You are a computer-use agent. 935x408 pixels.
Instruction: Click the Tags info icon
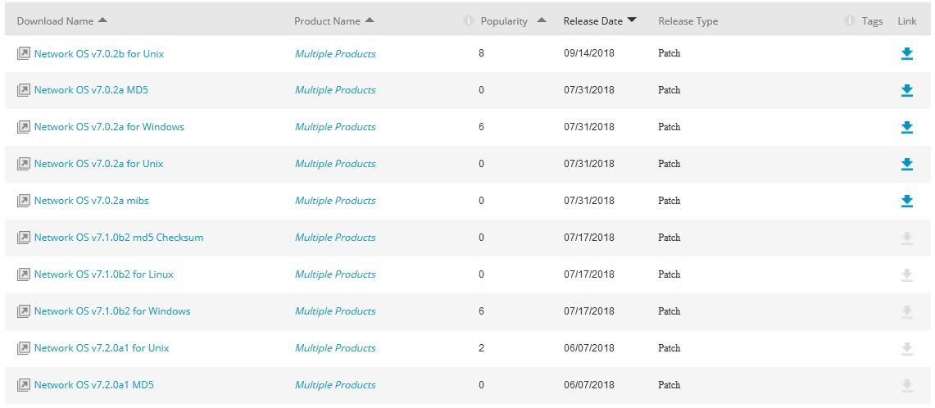[850, 21]
